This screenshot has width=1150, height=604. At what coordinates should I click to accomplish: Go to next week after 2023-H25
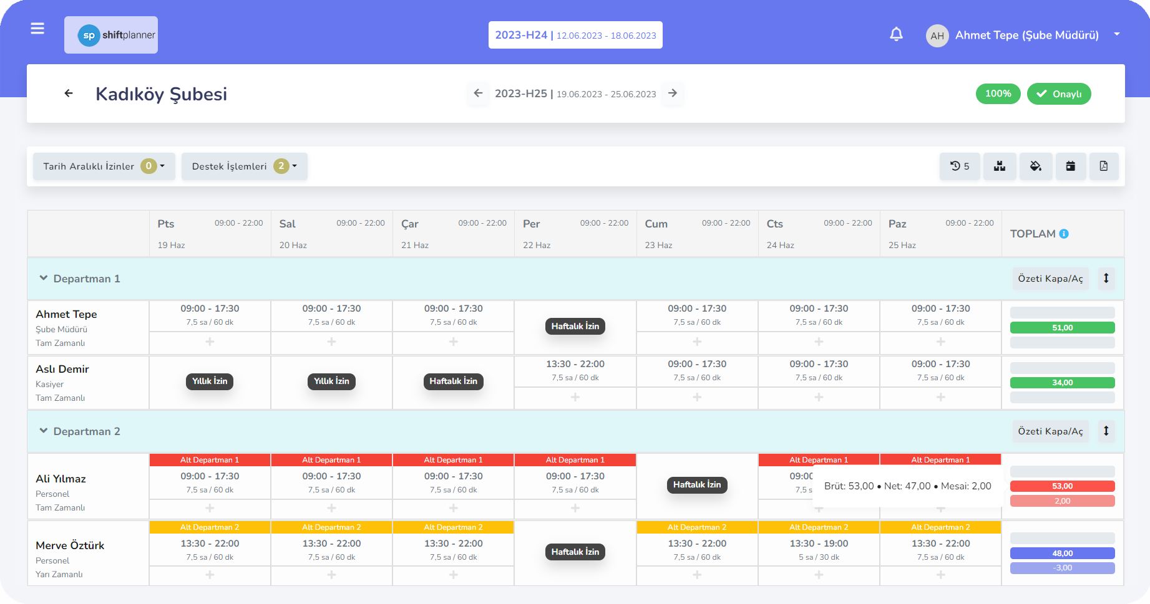(673, 93)
